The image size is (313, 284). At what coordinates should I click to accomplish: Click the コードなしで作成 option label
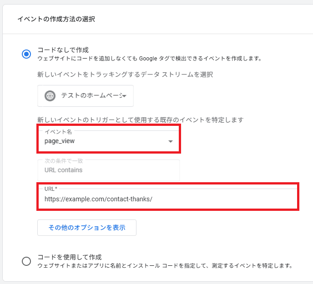click(63, 50)
